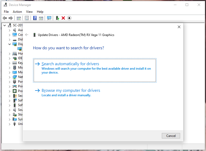The width and height of the screenshot is (206, 151).
Task: Select the Computer monitor icon in tree
Action: click(15, 35)
